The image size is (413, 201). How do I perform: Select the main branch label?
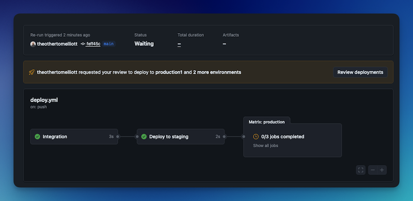coord(108,44)
